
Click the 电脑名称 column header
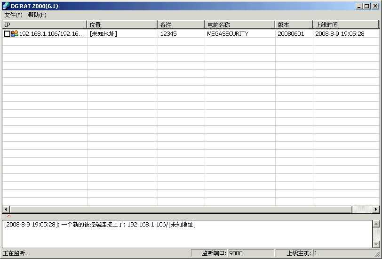(x=239, y=24)
